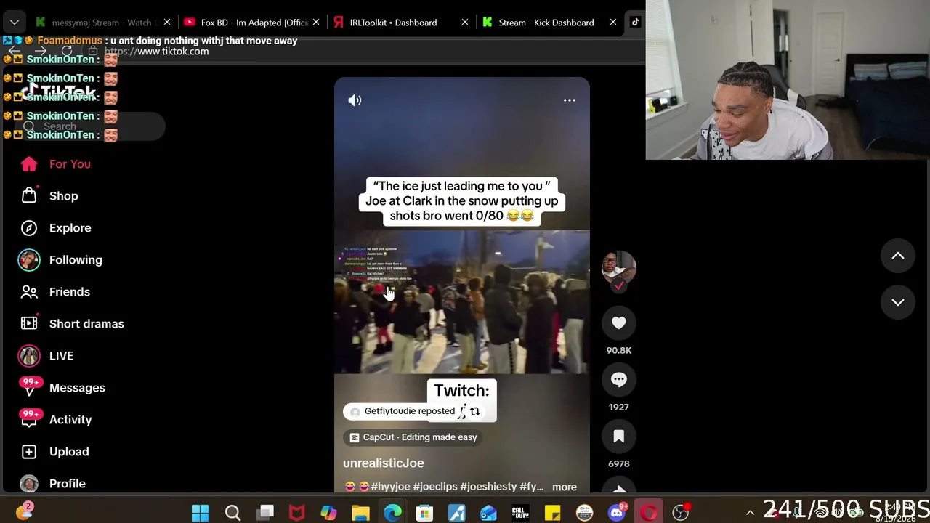
Task: Click the For You home icon
Action: tap(29, 164)
